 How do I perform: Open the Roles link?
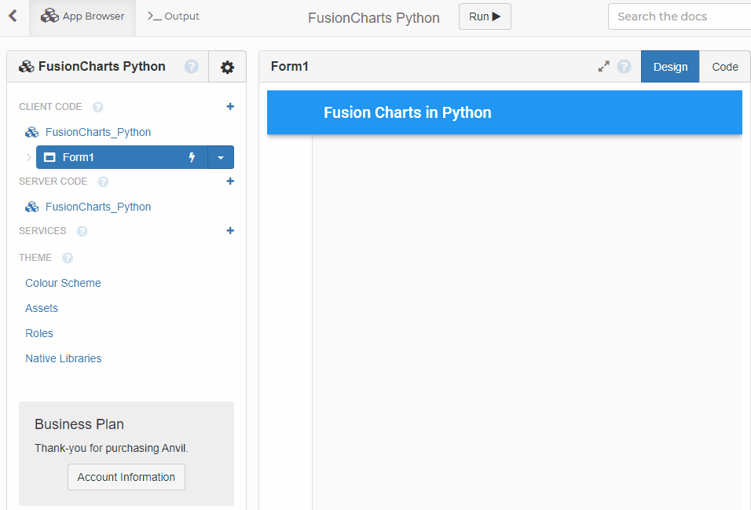point(39,334)
